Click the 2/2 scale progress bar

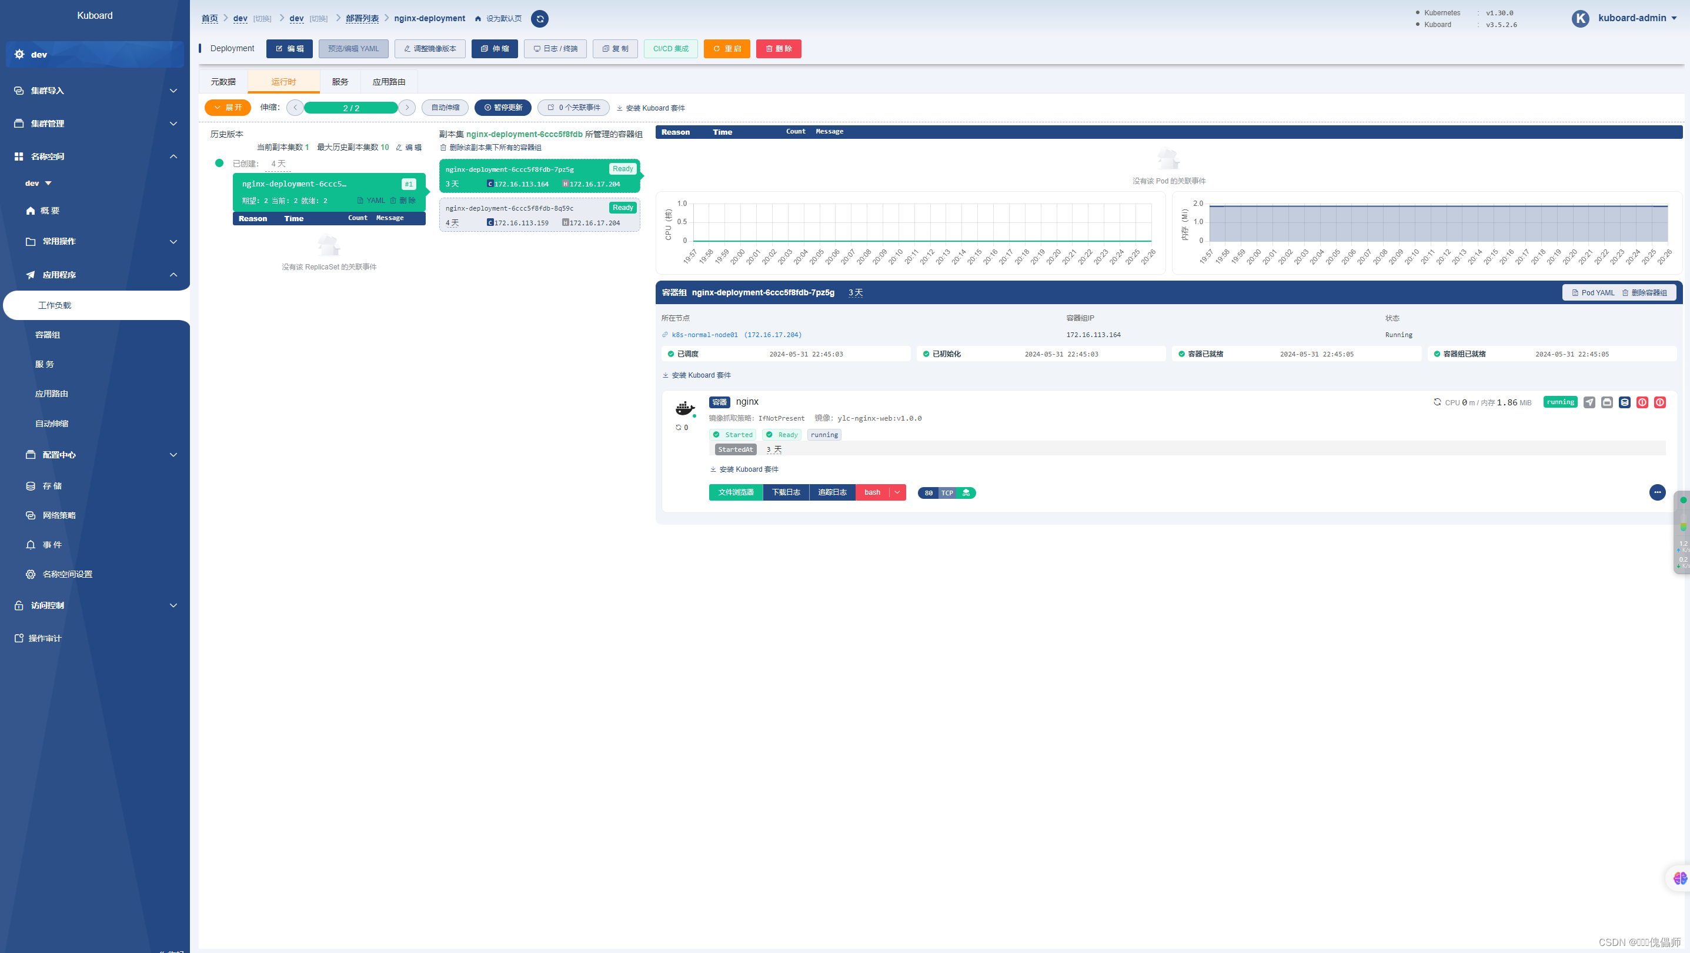(351, 107)
